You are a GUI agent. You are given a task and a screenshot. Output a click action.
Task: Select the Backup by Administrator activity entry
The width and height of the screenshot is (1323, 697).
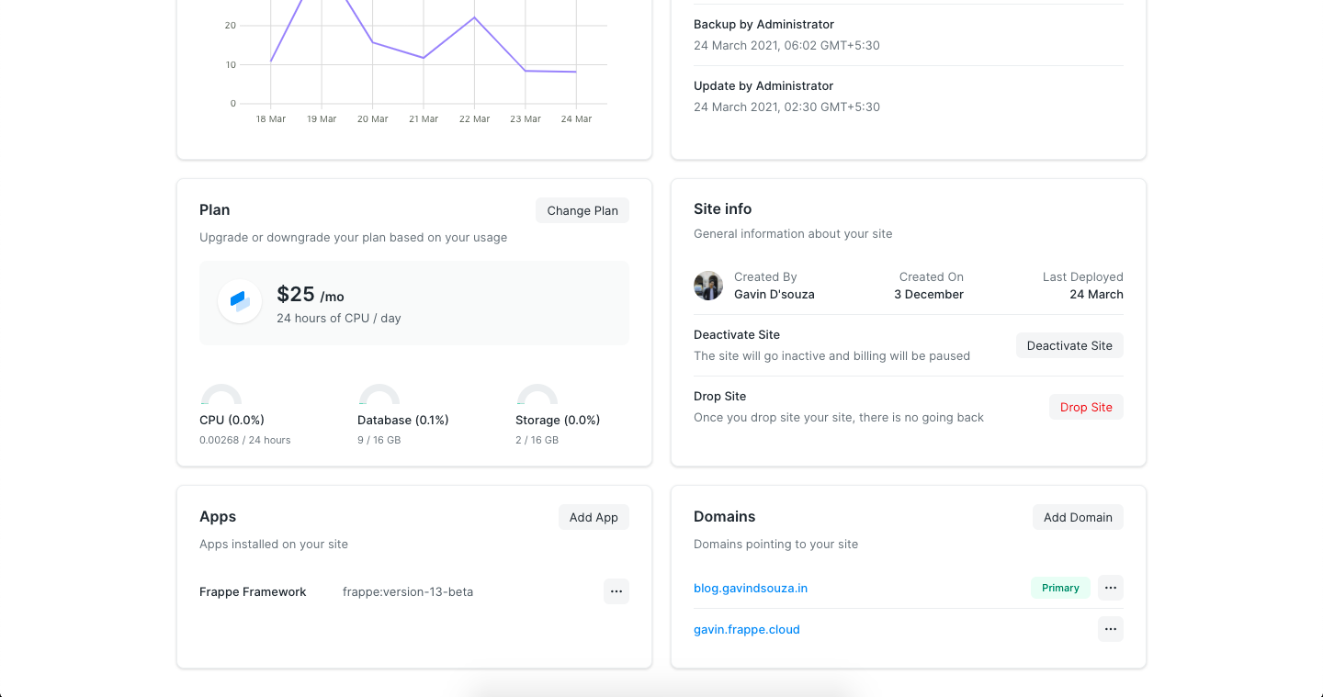pos(908,35)
